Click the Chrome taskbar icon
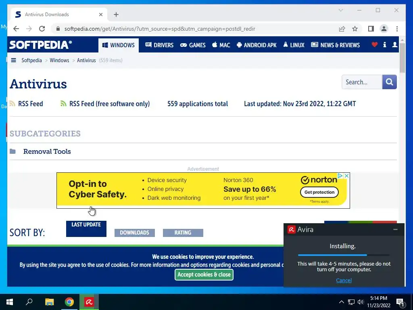The height and width of the screenshot is (310, 413). point(69,302)
